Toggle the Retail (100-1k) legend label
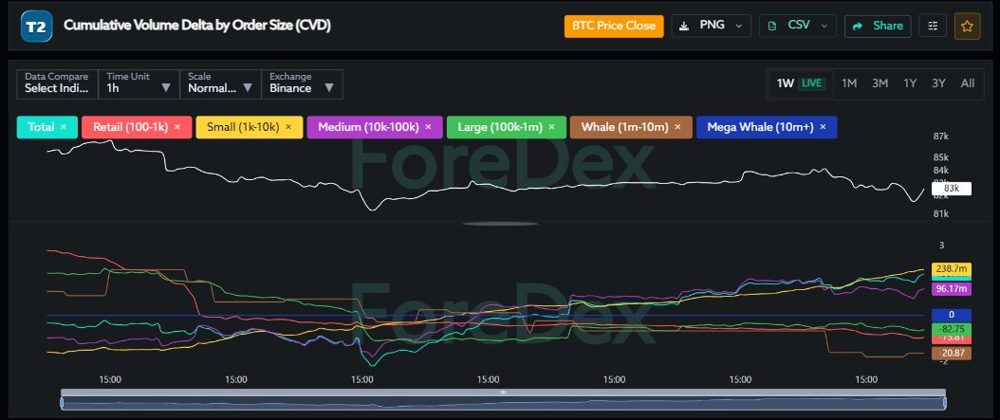This screenshot has width=1000, height=420. pos(130,127)
